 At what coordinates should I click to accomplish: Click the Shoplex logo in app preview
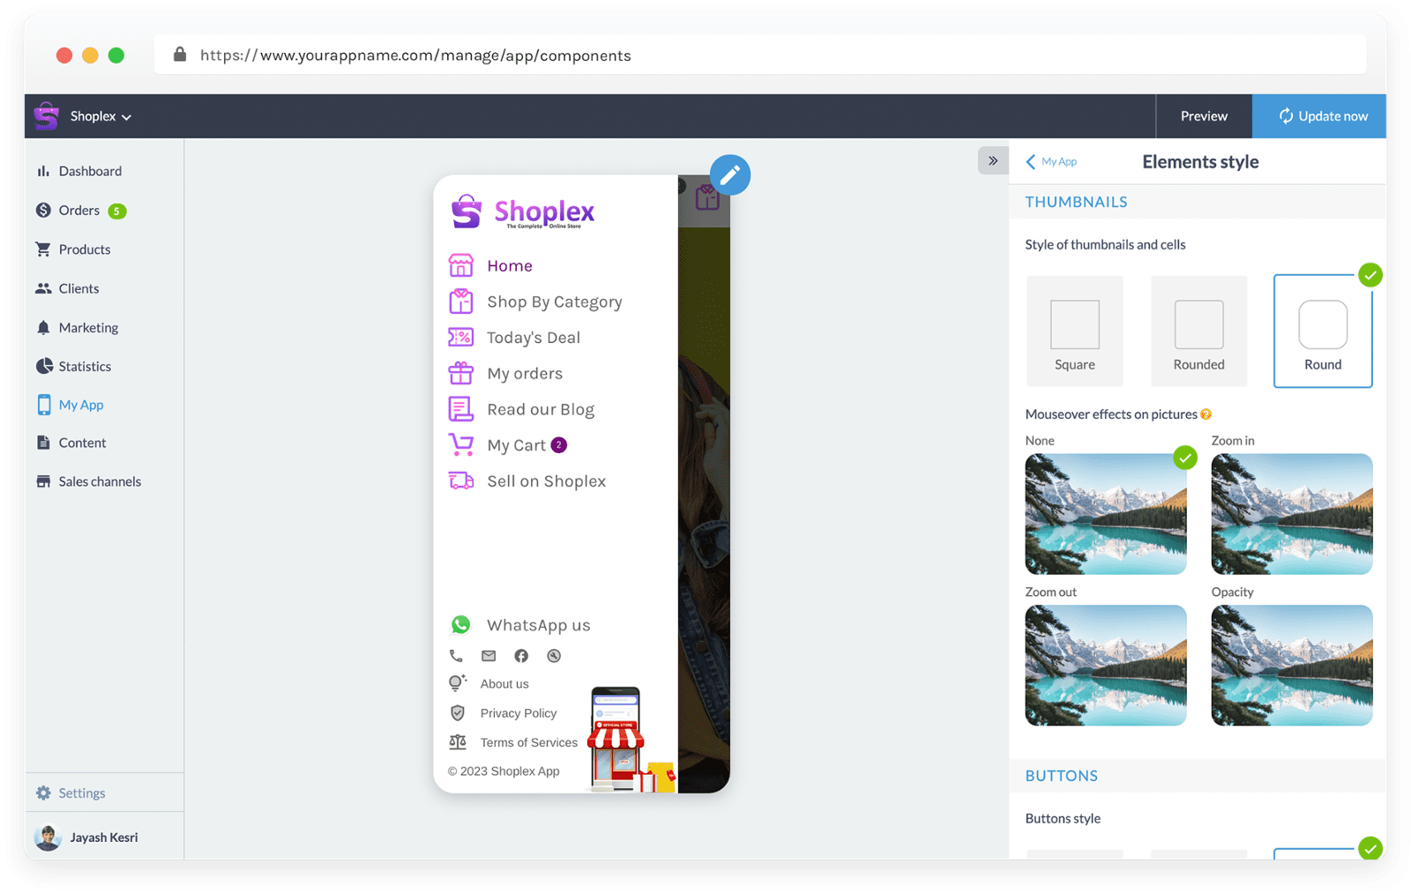tap(523, 212)
